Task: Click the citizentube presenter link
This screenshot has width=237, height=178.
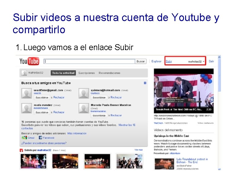Action: (x=175, y=153)
